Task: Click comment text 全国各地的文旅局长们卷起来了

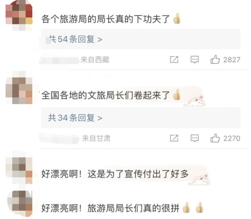Action: coord(105,95)
